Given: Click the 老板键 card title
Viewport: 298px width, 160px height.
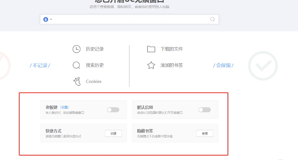Looking at the screenshot, I should coord(51,107).
